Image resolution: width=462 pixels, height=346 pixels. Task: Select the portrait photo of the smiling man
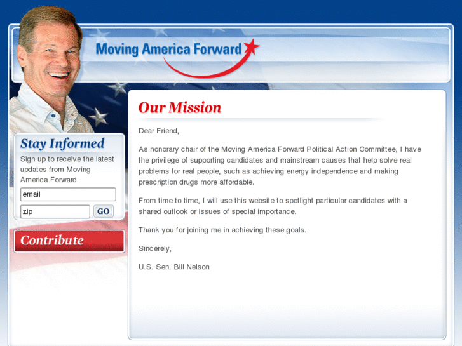point(50,70)
